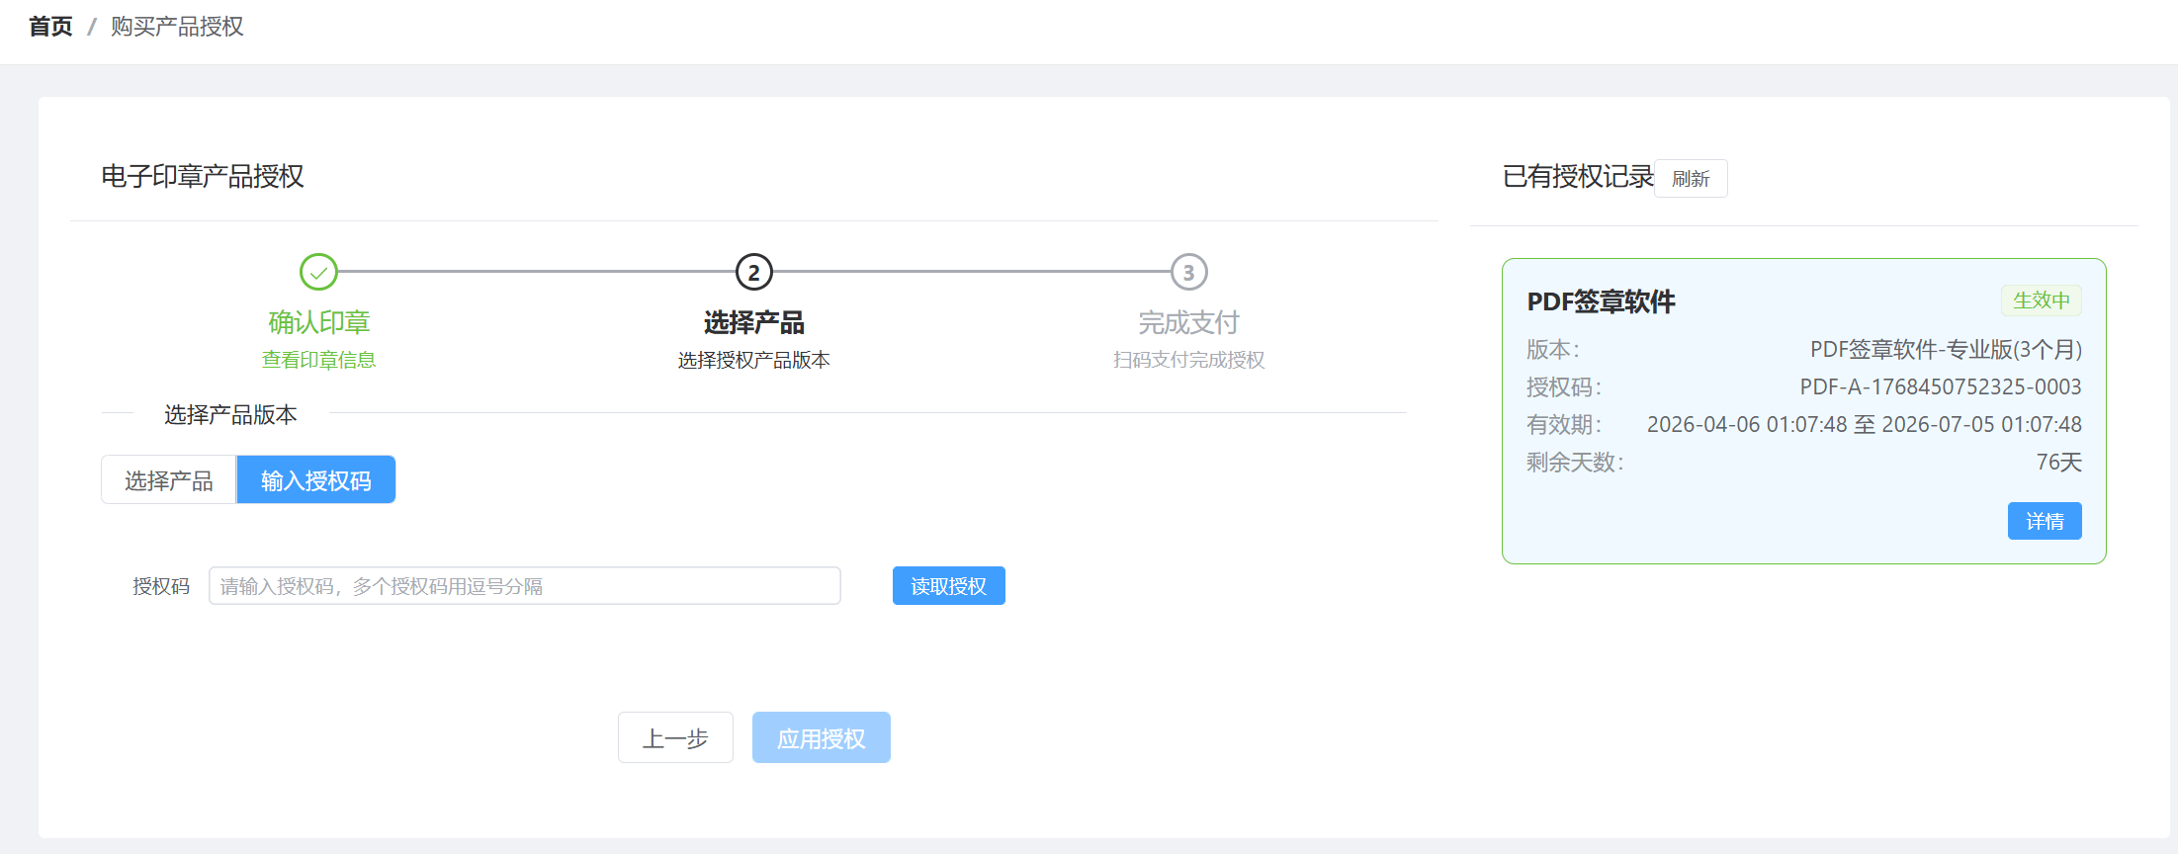Click the green checkmark step one icon
Viewport: 2178px width, 854px height.
click(318, 272)
